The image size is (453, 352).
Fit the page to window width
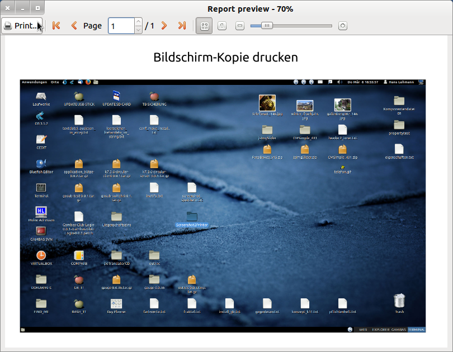click(x=240, y=26)
